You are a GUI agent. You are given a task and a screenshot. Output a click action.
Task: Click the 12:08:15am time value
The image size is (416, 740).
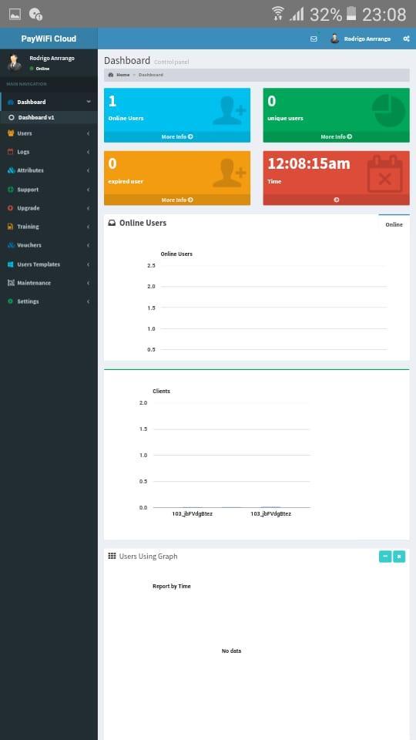309,163
